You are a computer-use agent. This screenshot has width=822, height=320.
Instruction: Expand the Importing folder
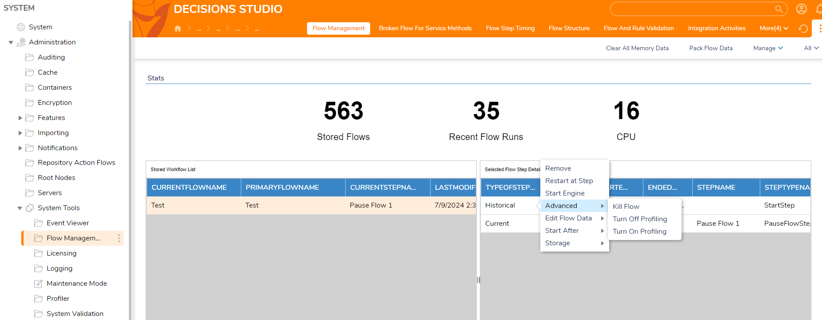coord(20,133)
